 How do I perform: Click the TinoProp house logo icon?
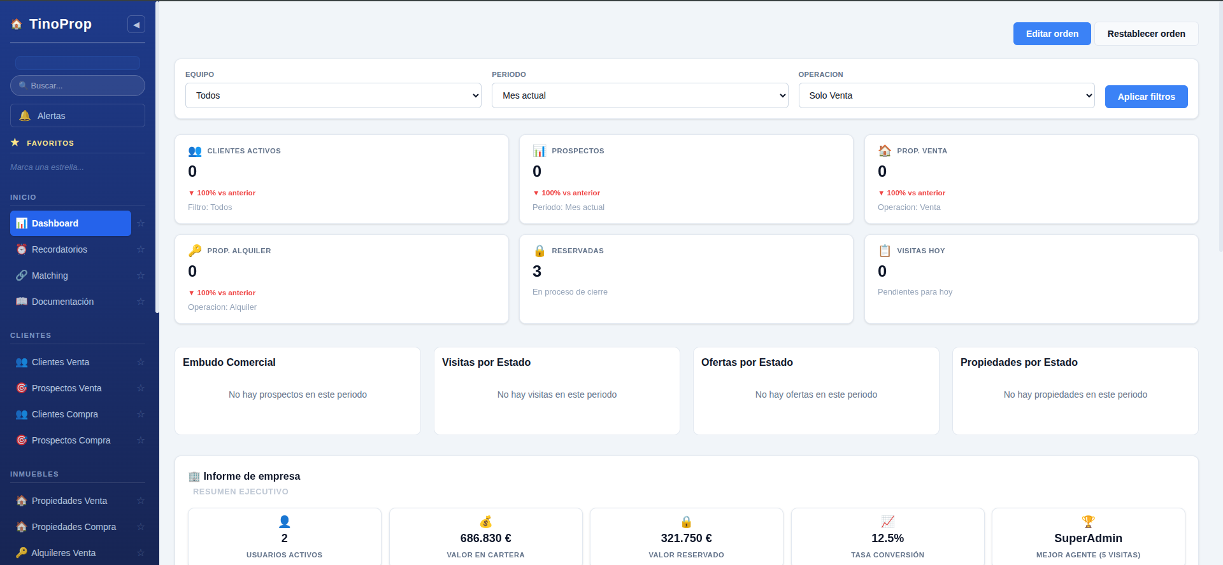coord(17,24)
